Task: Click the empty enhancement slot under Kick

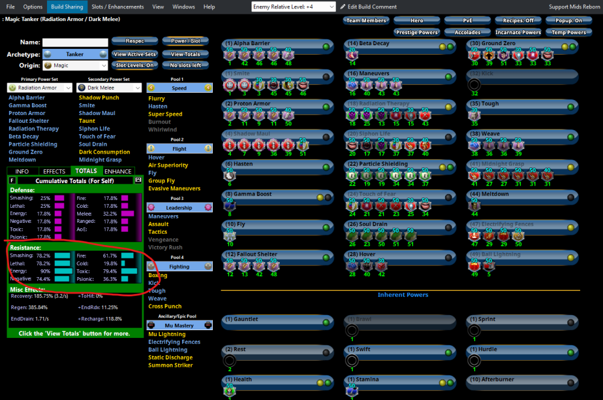Action: pos(474,84)
